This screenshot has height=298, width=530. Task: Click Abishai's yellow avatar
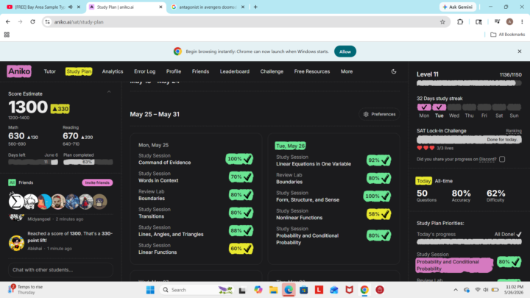tap(16, 243)
